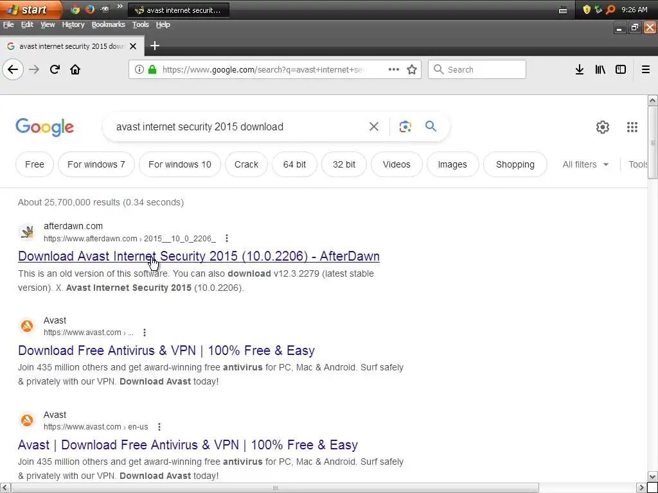The width and height of the screenshot is (658, 493).
Task: Click the About 25,700,000 results text
Action: point(101,202)
